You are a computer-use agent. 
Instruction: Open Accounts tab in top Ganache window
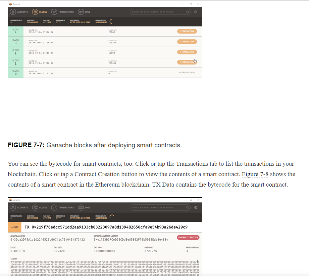tap(19, 12)
